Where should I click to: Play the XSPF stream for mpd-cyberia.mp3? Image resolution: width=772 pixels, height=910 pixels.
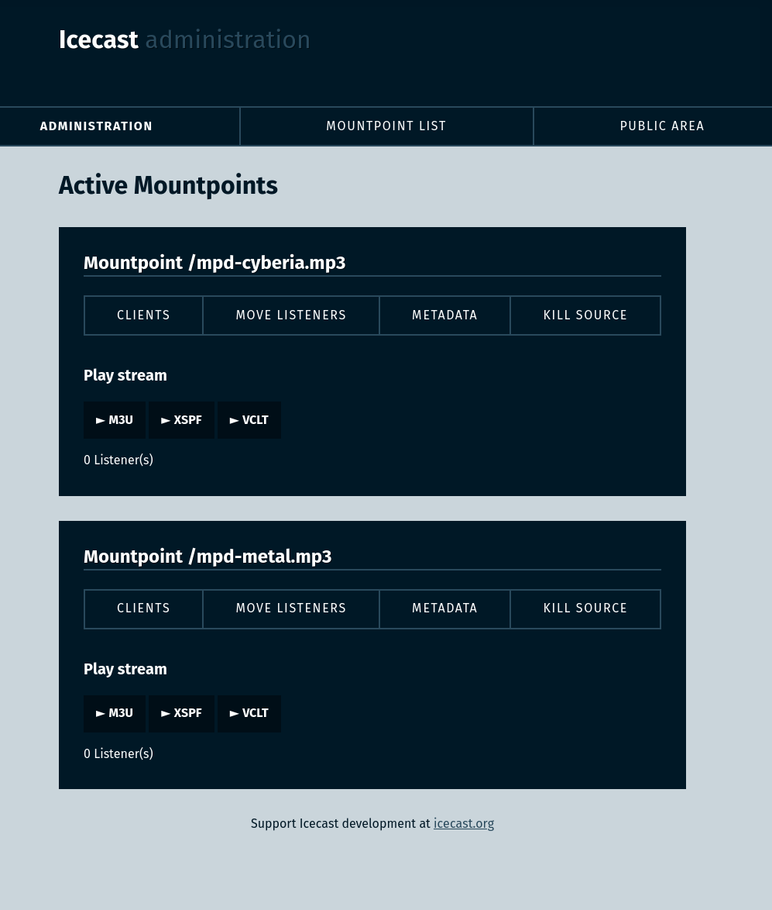[x=181, y=419]
